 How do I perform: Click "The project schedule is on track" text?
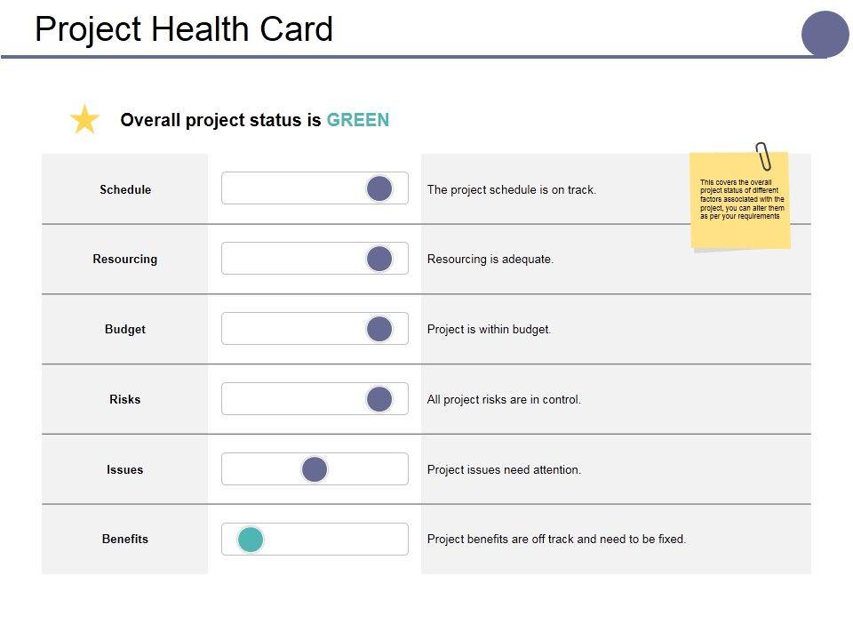(x=512, y=189)
